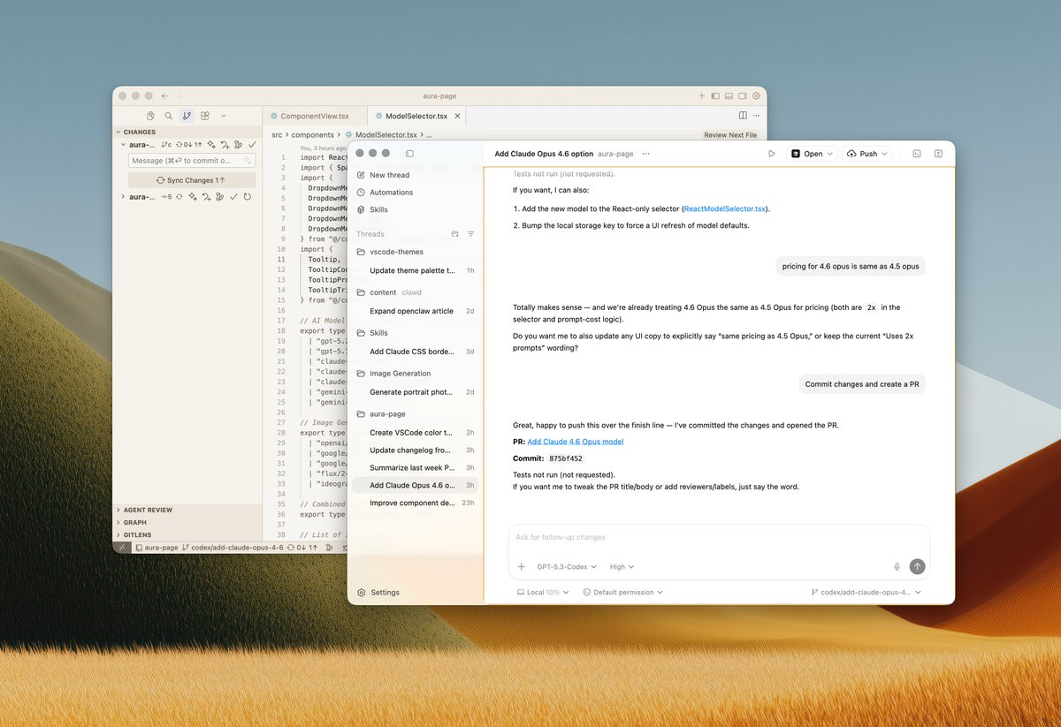Open the editor's more actions ellipsis

tap(756, 116)
